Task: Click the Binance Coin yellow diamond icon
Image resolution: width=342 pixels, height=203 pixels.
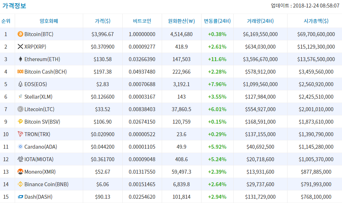Action: tap(20, 184)
